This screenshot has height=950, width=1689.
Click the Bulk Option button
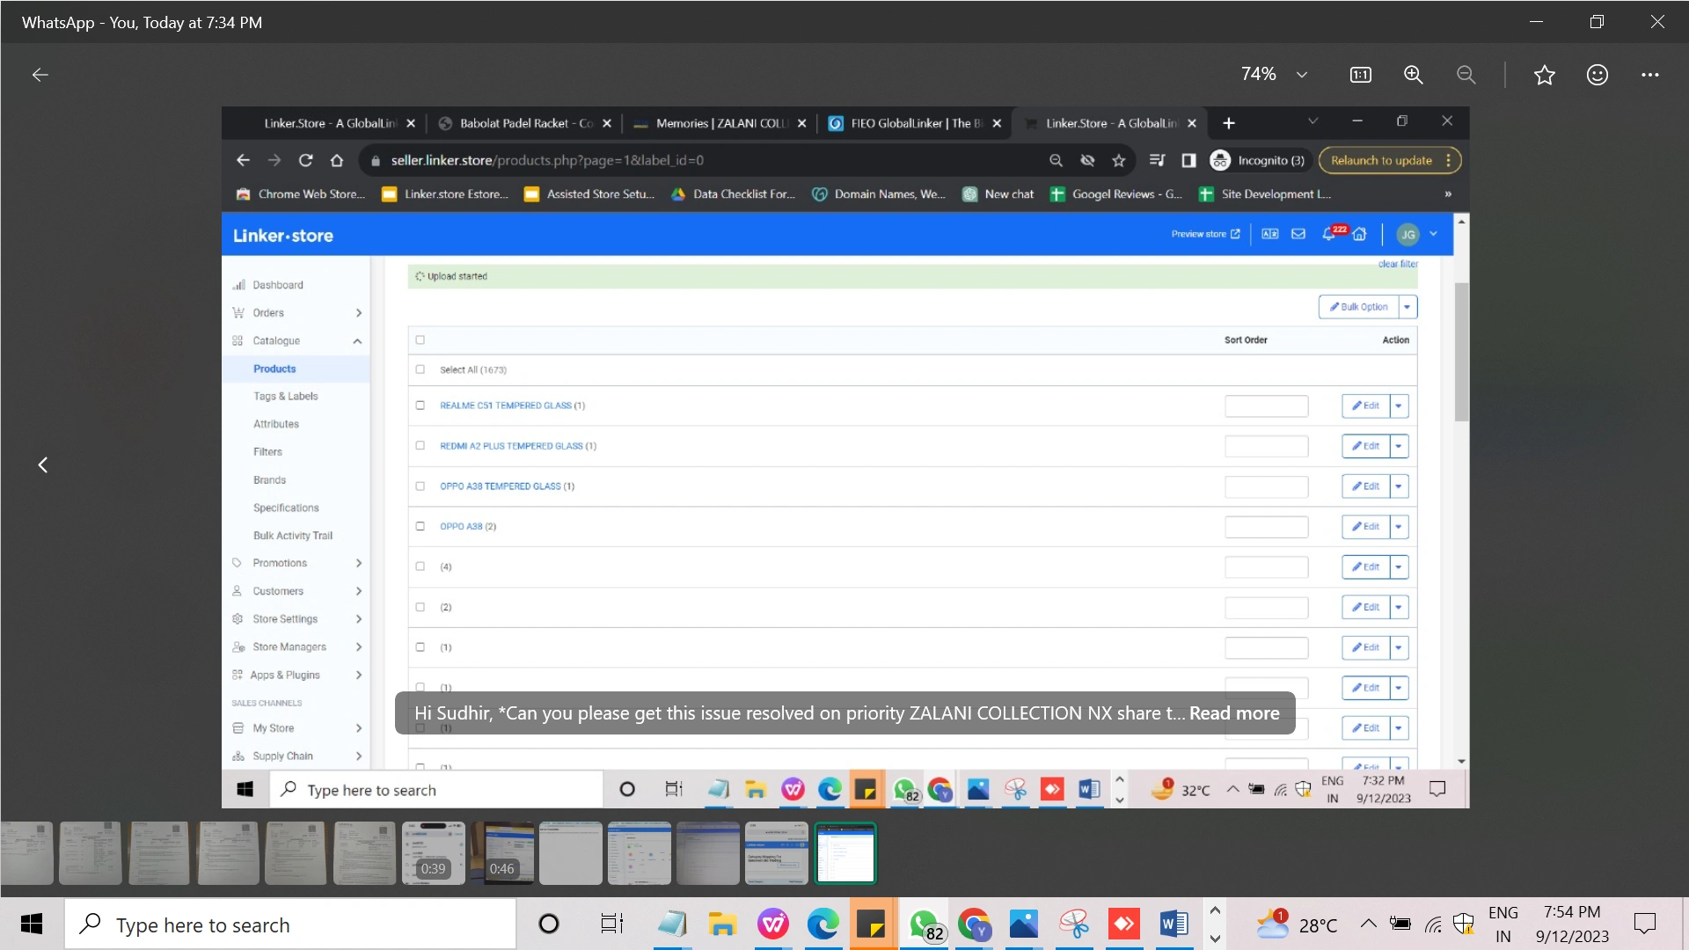[x=1359, y=307]
